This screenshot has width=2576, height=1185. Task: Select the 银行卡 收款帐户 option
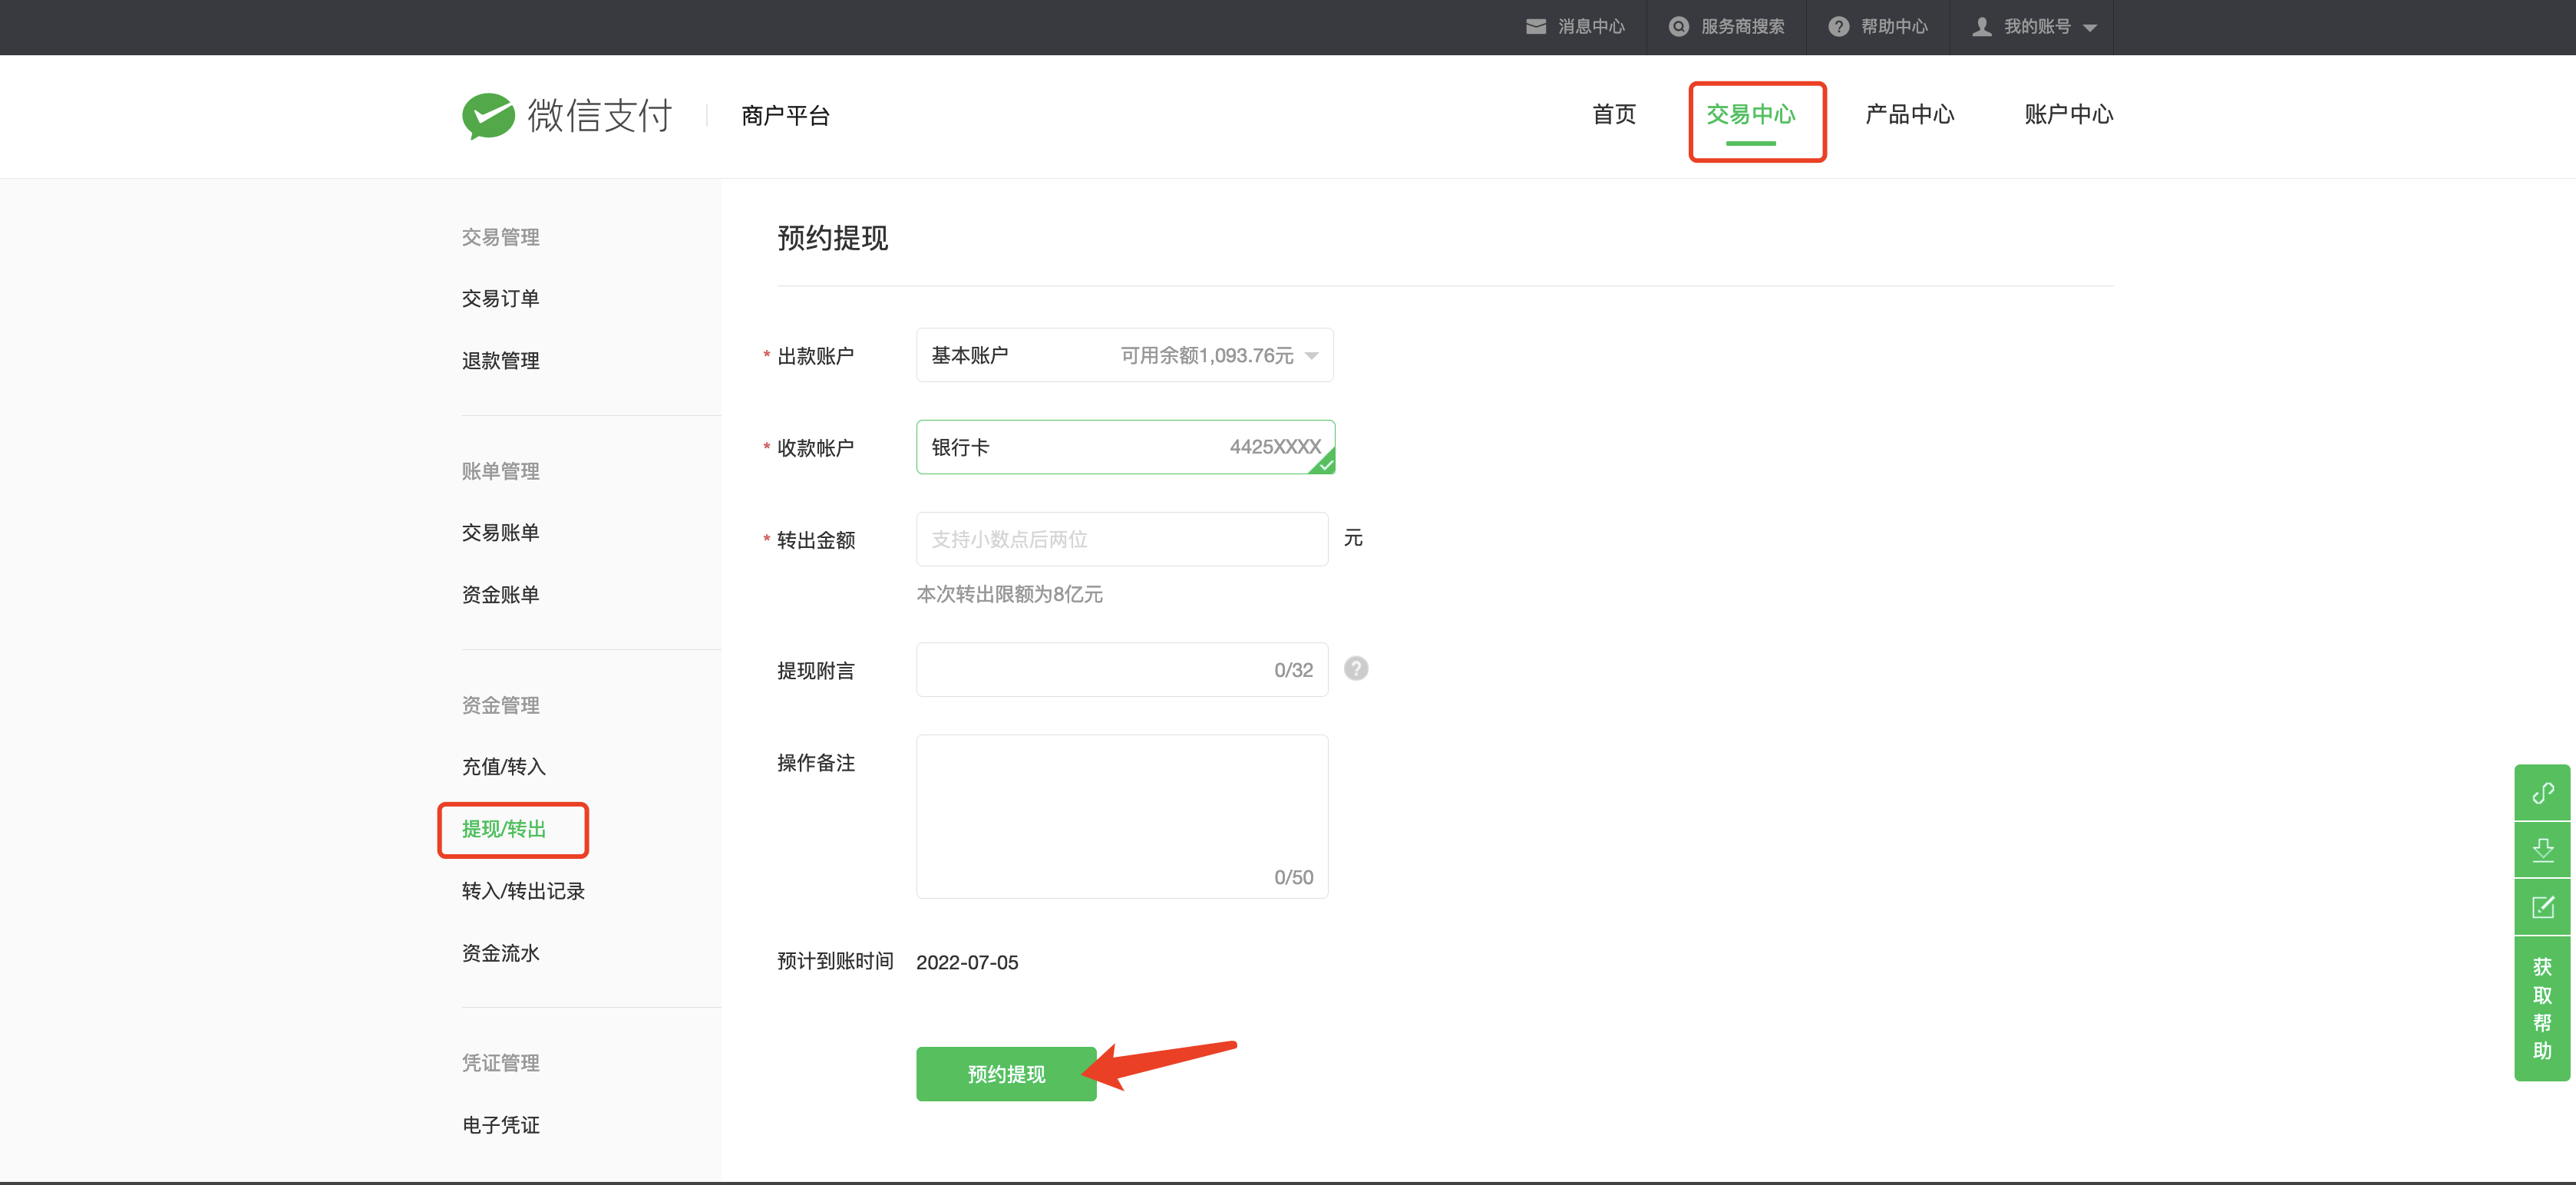pyautogui.click(x=1125, y=447)
